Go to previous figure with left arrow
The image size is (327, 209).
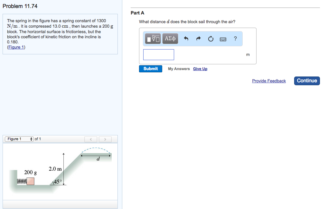pos(91,139)
